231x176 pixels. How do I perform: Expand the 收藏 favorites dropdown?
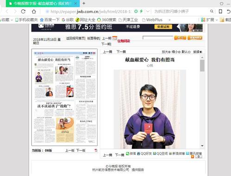[x=12, y=20]
